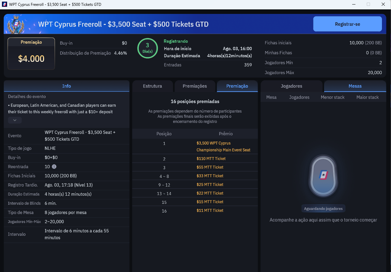Click the 8 jogadores por mesa value
Viewport: 391px width, 272px height.
tap(66, 212)
